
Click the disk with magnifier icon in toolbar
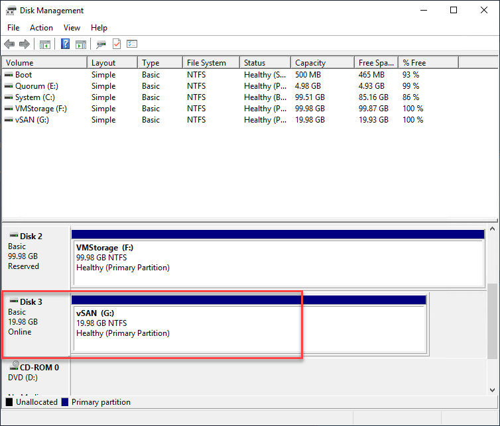point(101,44)
